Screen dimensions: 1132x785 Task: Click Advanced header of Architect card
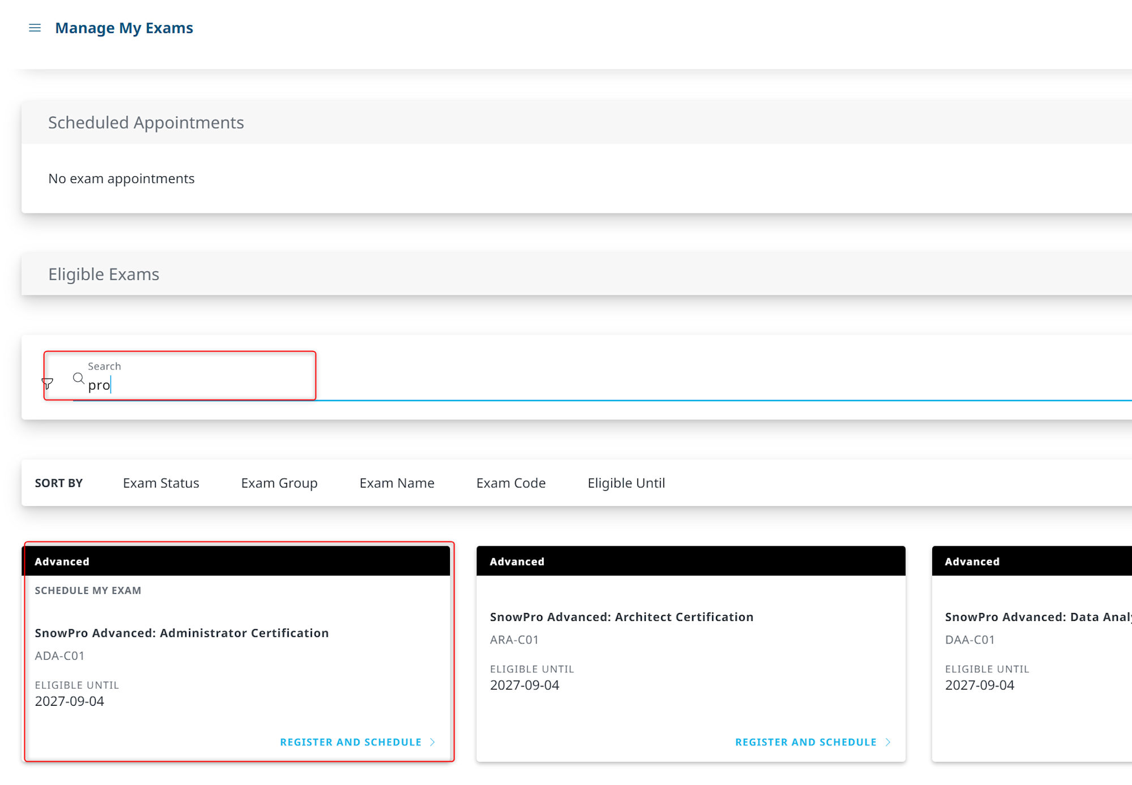pyautogui.click(x=691, y=561)
